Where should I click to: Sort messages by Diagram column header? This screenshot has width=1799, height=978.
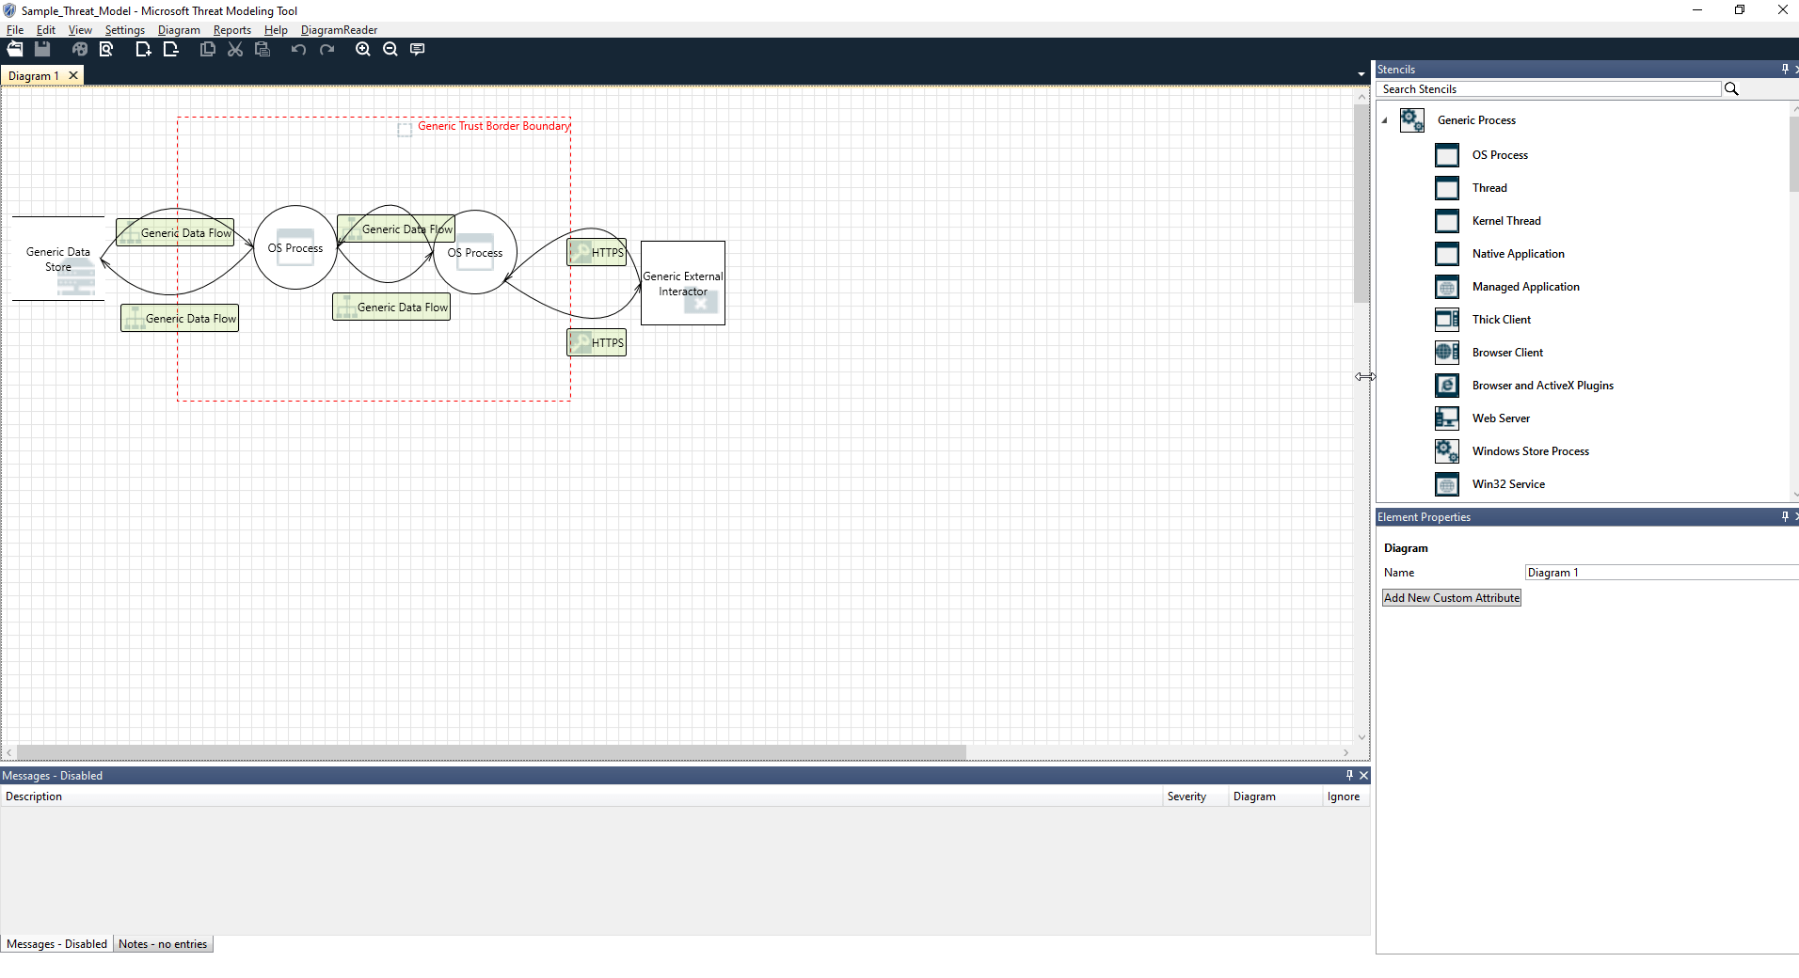[x=1275, y=797]
